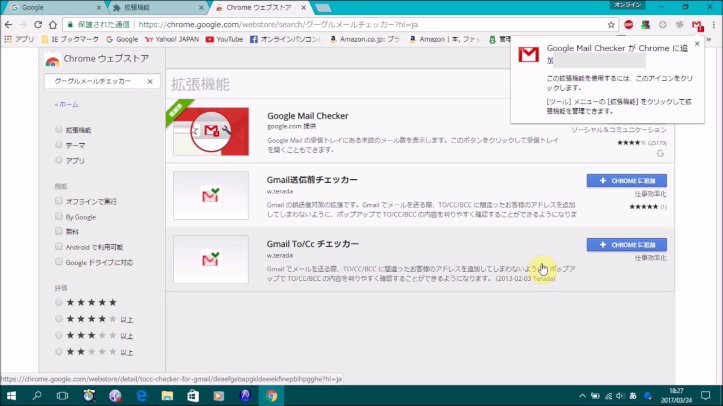Click the browser back arrow

coord(8,25)
